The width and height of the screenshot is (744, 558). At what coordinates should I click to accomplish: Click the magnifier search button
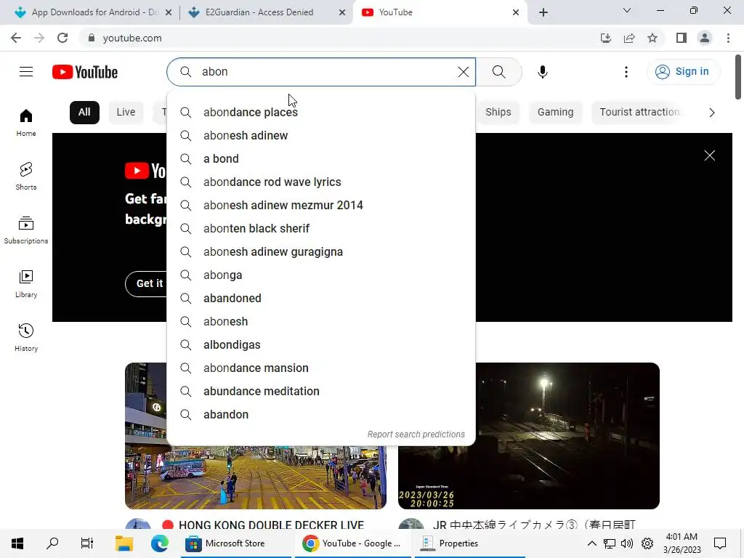coord(498,72)
